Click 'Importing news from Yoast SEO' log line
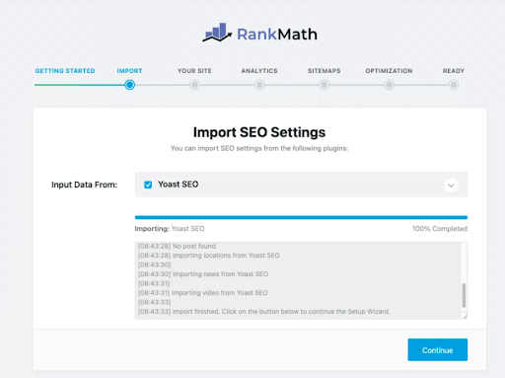 click(203, 274)
